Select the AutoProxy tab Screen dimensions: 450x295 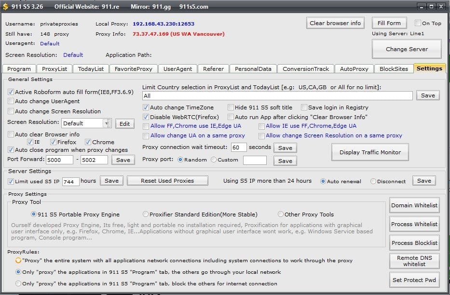point(354,69)
